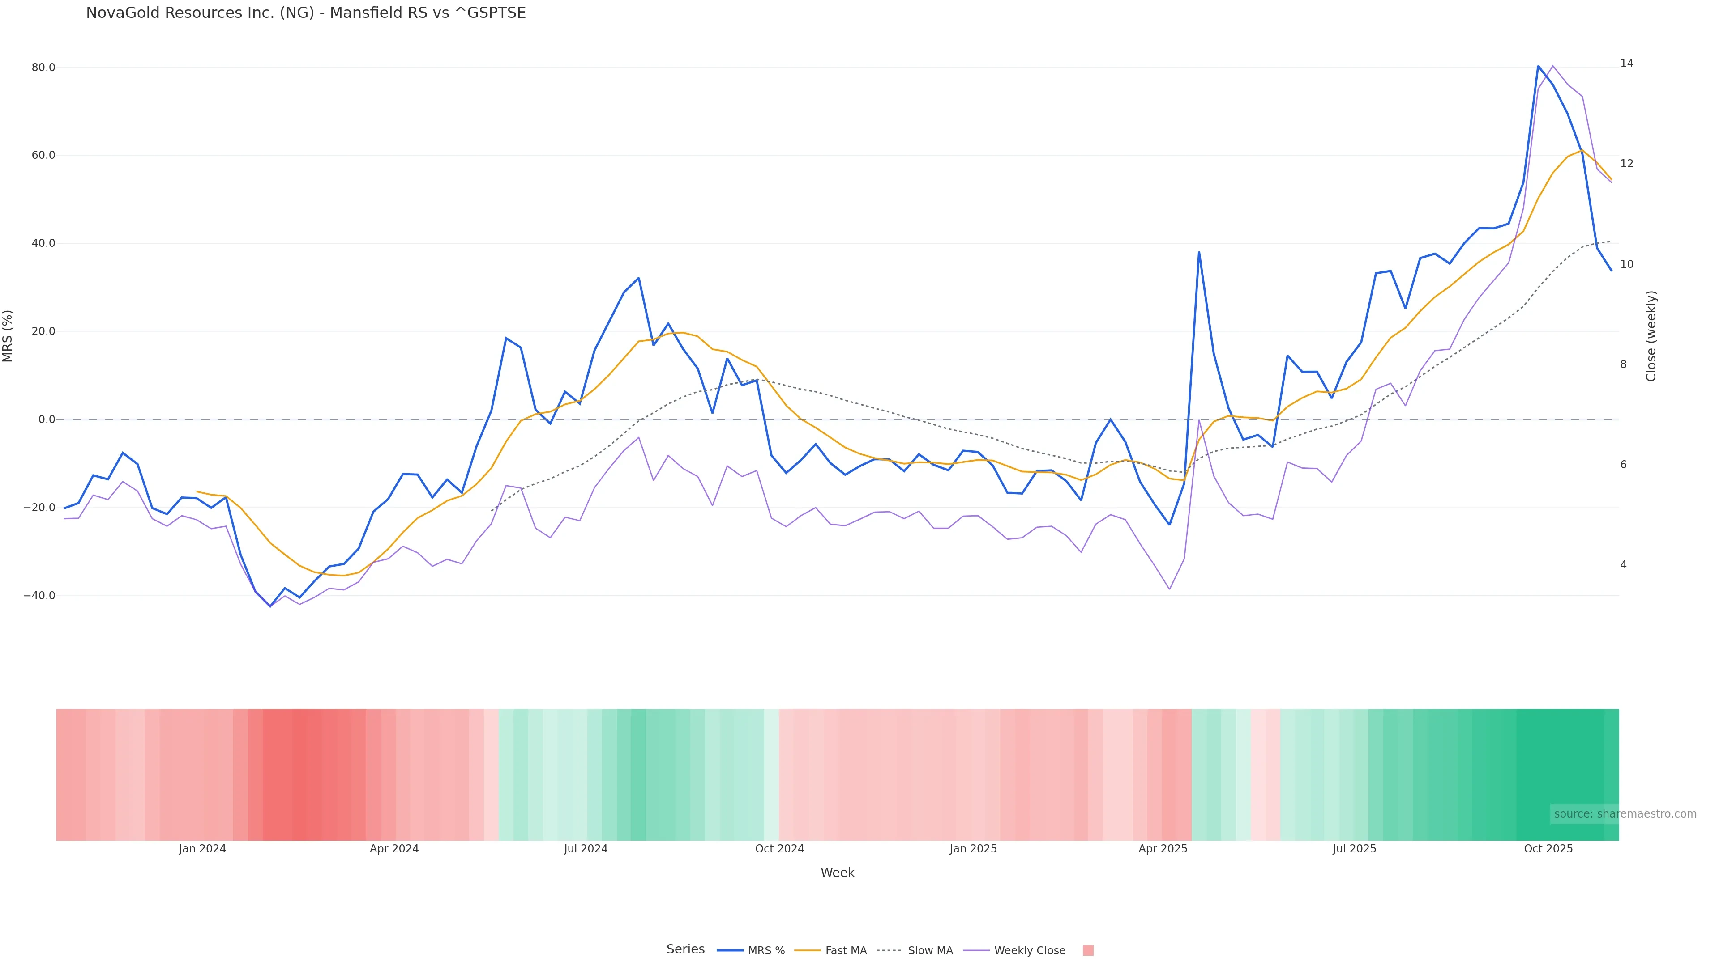Click the orange Fast MA legend line icon
Screen dimensions: 1719x966
tap(808, 951)
